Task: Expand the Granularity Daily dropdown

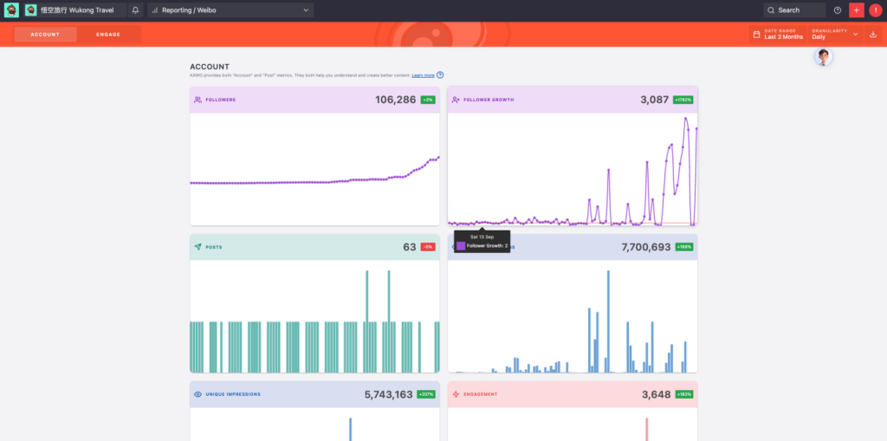Action: click(x=835, y=35)
